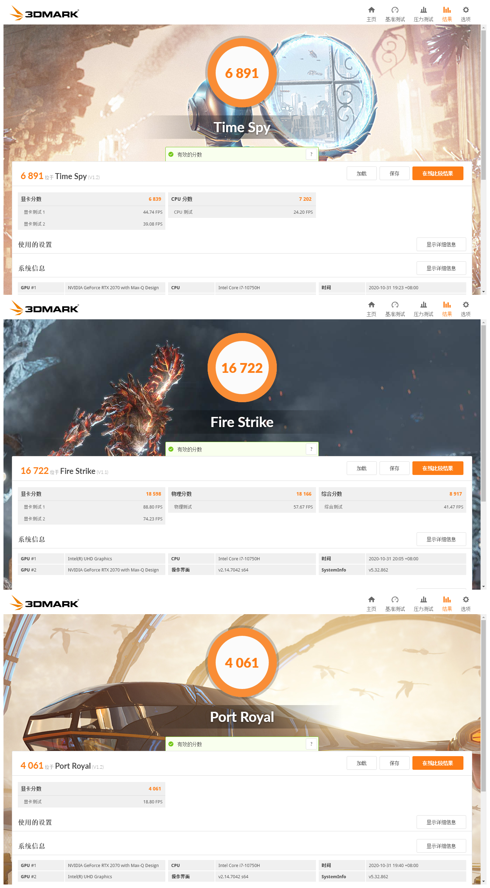Screen dimensions: 490x888
Task: Click the help question mark for Time Spy
Action: pos(311,154)
